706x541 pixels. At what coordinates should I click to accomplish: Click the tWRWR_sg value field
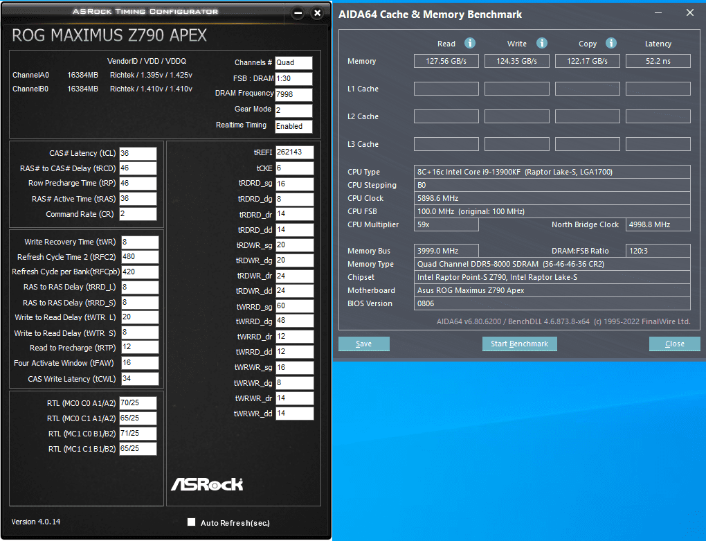294,368
